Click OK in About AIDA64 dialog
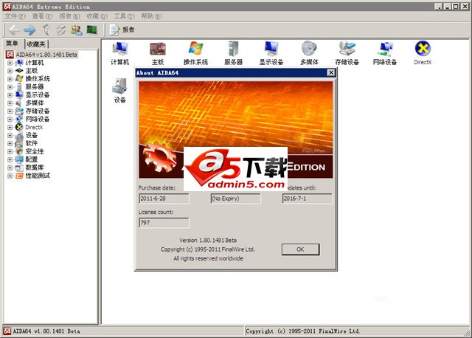The image size is (472, 338). click(300, 249)
